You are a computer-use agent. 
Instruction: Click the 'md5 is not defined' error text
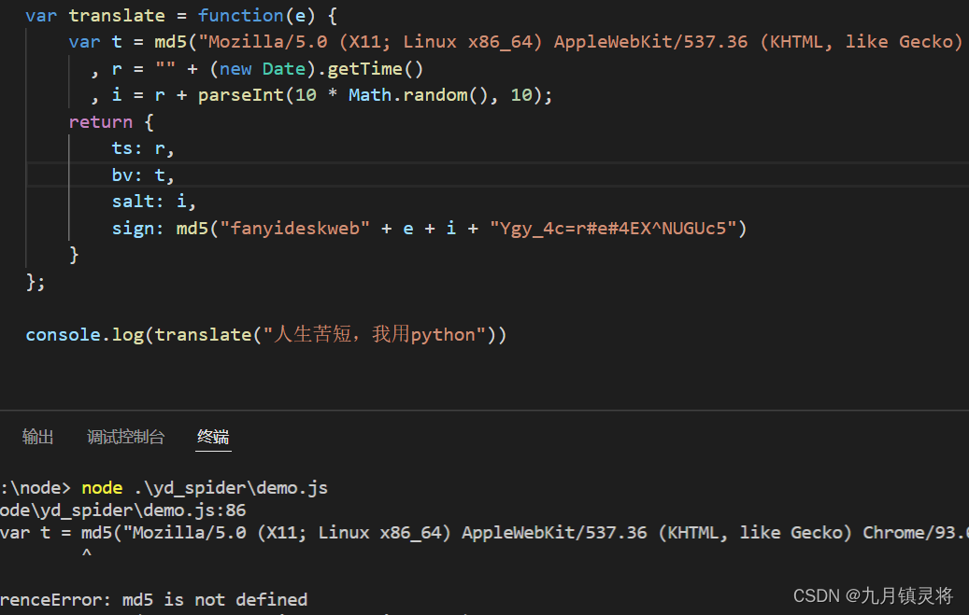(214, 599)
